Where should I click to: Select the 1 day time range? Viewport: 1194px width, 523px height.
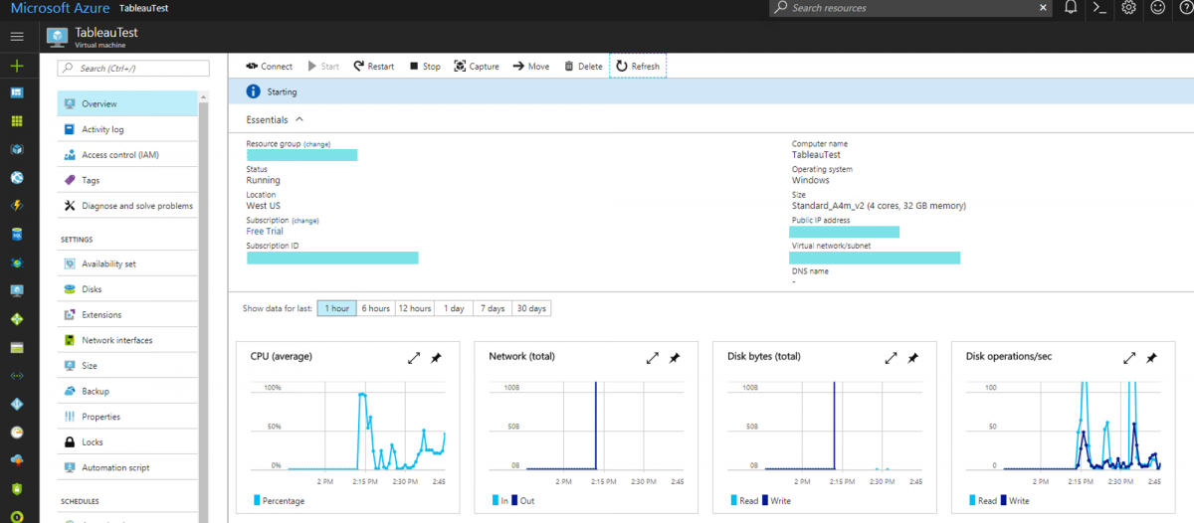click(x=454, y=308)
